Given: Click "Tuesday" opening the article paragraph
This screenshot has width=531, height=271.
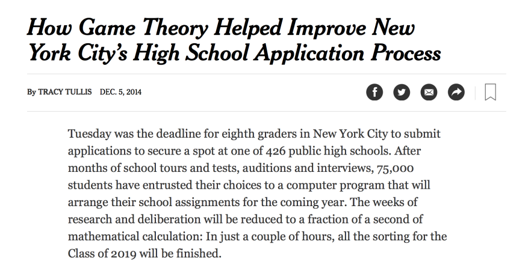Looking at the screenshot, I should [89, 134].
